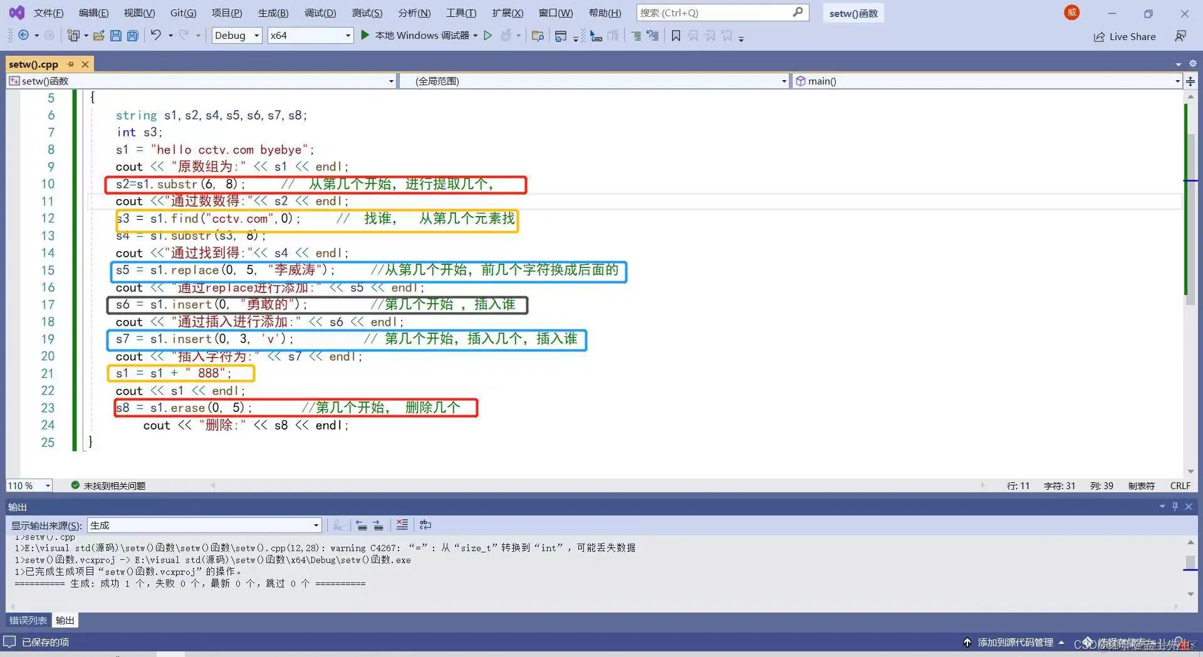The width and height of the screenshot is (1203, 657).
Task: Click the 未找到相关问题 status indicator
Action: 108,485
